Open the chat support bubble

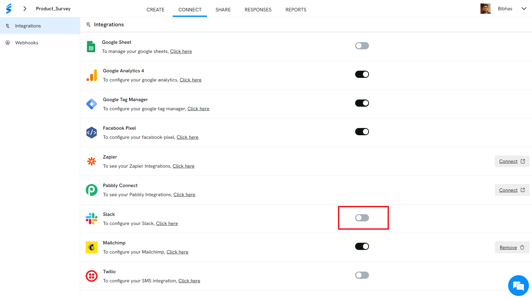tap(518, 285)
